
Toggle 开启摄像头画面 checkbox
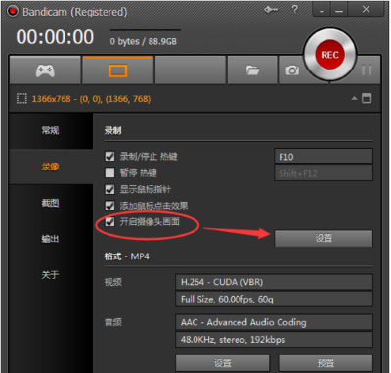pos(109,222)
